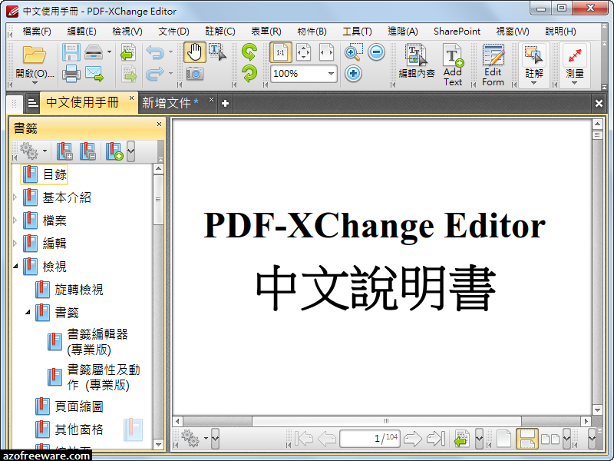Expand the 檔案 bookmark

(x=15, y=221)
